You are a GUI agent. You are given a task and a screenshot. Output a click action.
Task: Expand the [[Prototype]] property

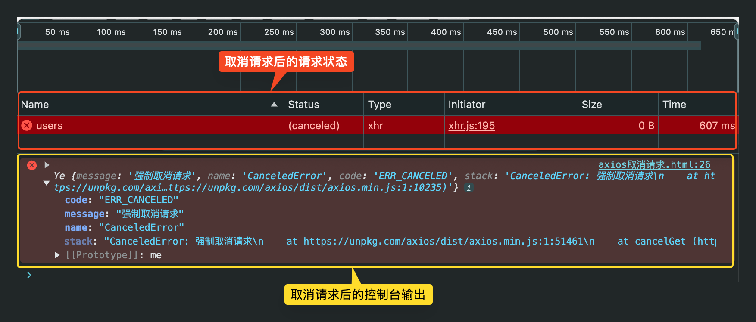pyautogui.click(x=57, y=255)
